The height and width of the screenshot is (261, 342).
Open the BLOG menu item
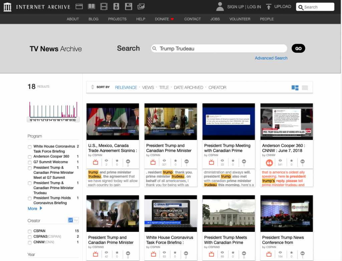coord(94,19)
